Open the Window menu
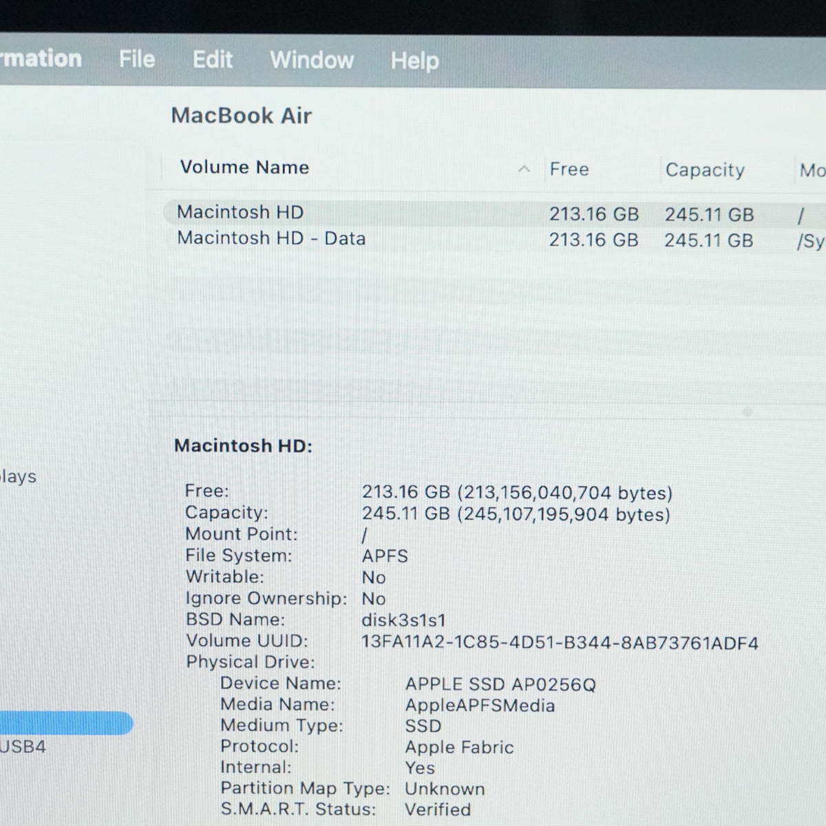 (312, 60)
